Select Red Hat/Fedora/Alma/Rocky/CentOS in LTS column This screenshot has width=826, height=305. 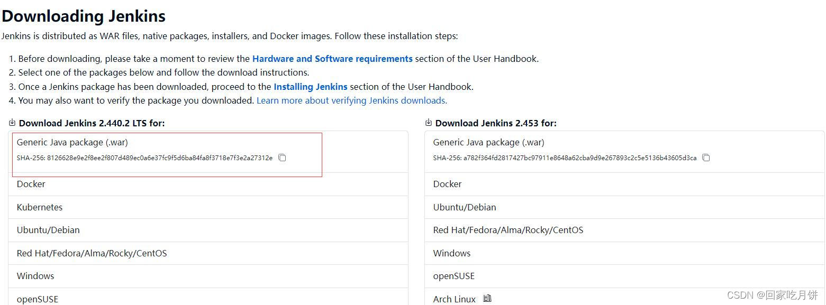208,253
